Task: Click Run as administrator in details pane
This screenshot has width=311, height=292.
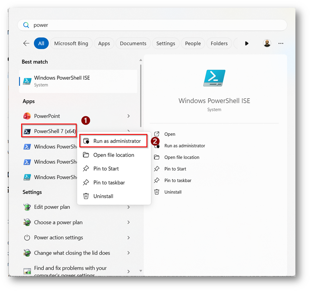Action: click(x=185, y=146)
